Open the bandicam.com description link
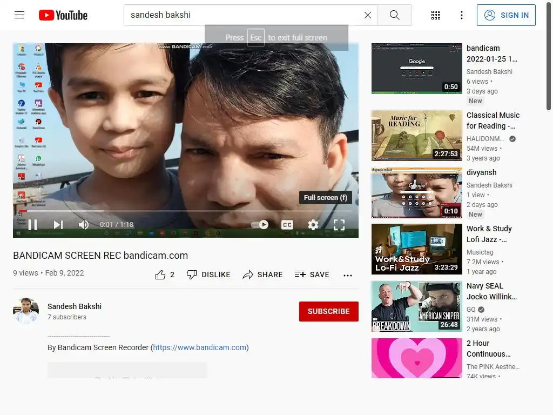The width and height of the screenshot is (553, 415). point(200,347)
